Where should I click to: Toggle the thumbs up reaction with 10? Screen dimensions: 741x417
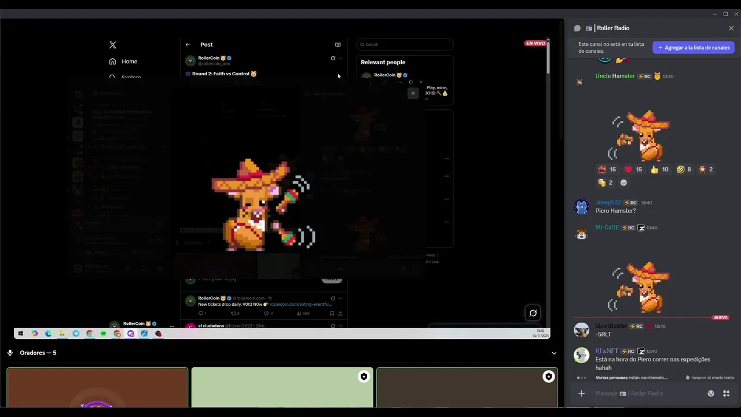click(x=659, y=169)
